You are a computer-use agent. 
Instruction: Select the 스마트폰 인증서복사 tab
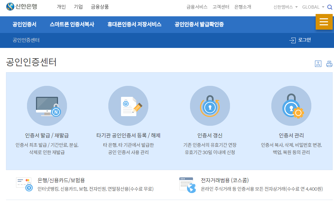point(72,24)
